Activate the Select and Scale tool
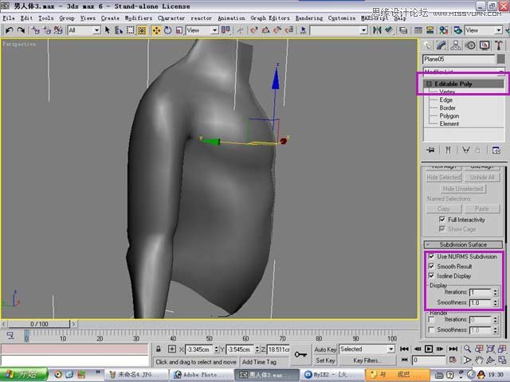The image size is (510, 382). 178,30
